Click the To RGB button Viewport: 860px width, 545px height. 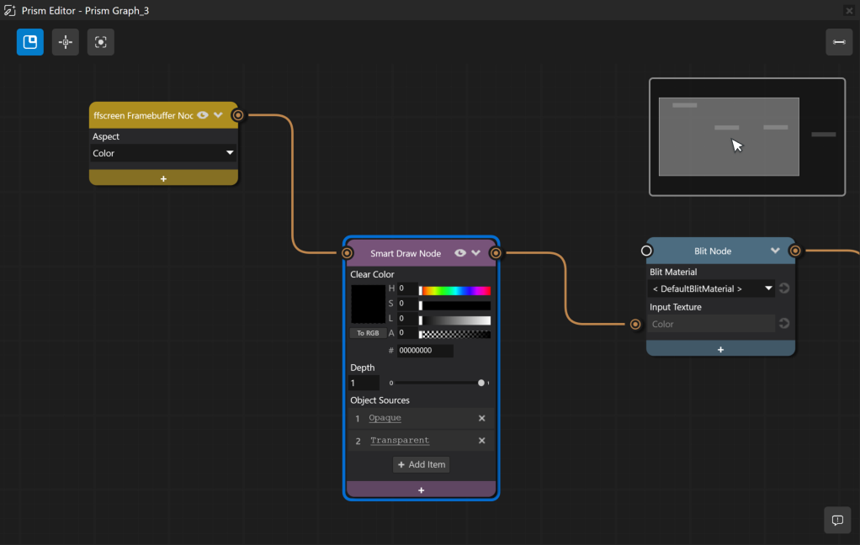(x=368, y=333)
